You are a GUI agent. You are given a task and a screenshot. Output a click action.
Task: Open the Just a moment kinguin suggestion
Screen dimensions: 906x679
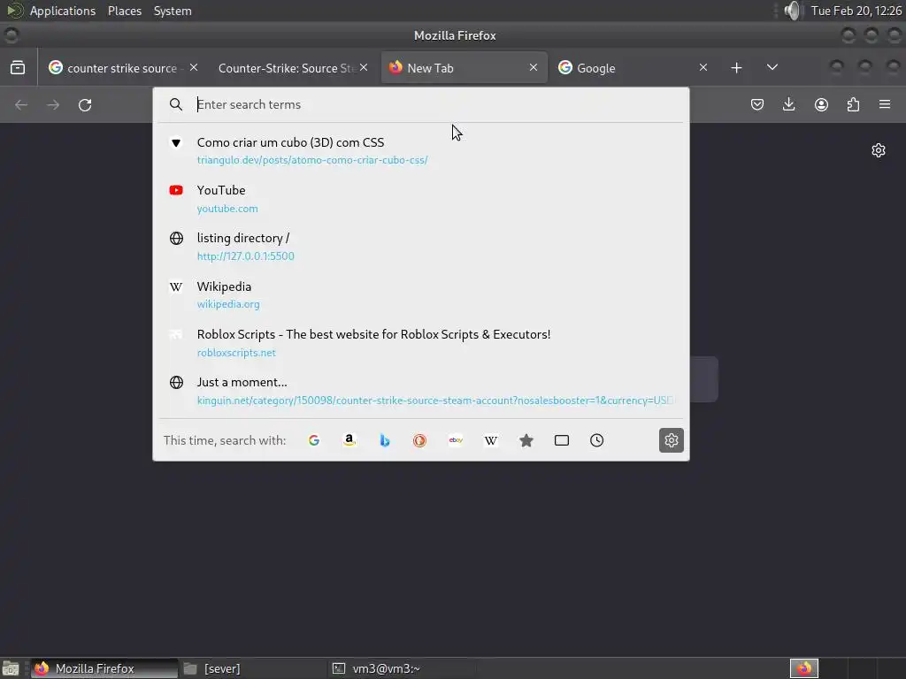pos(420,390)
